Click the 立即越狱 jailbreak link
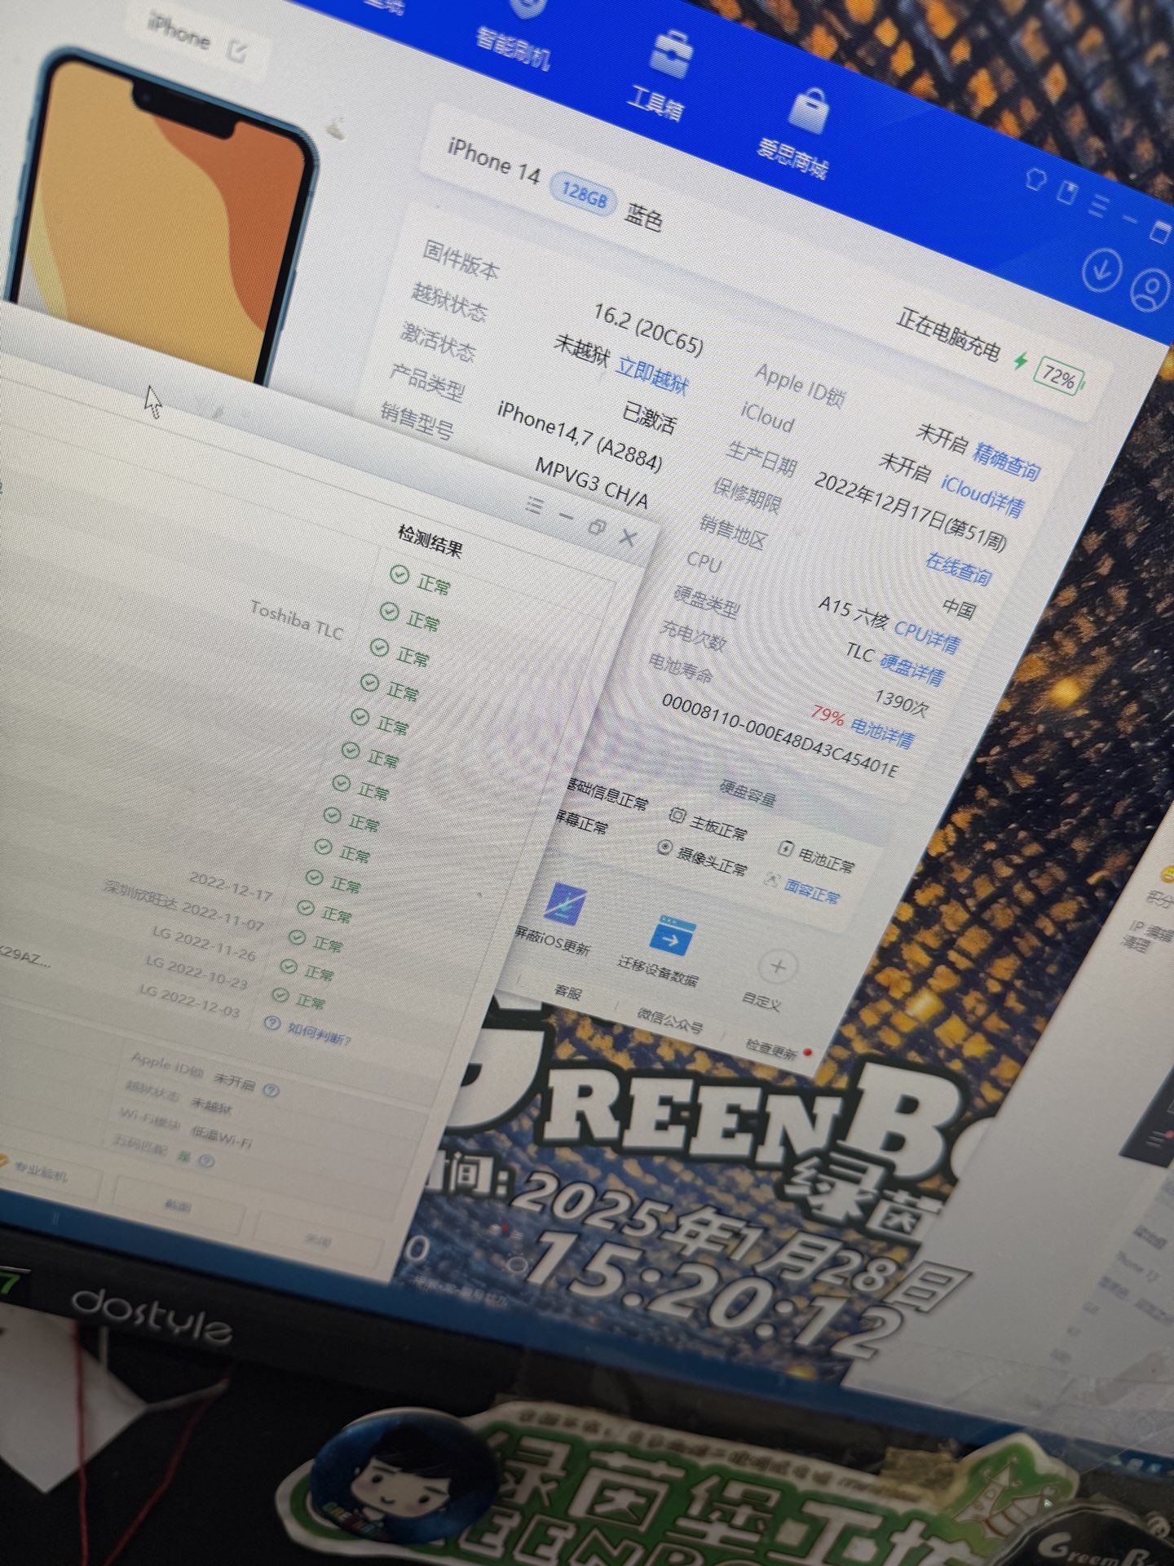Screen dimensions: 1174x1566 (x=653, y=376)
